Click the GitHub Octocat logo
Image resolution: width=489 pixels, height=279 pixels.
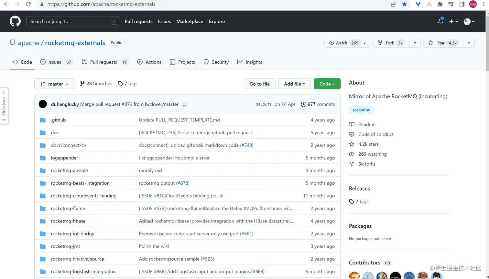15,21
